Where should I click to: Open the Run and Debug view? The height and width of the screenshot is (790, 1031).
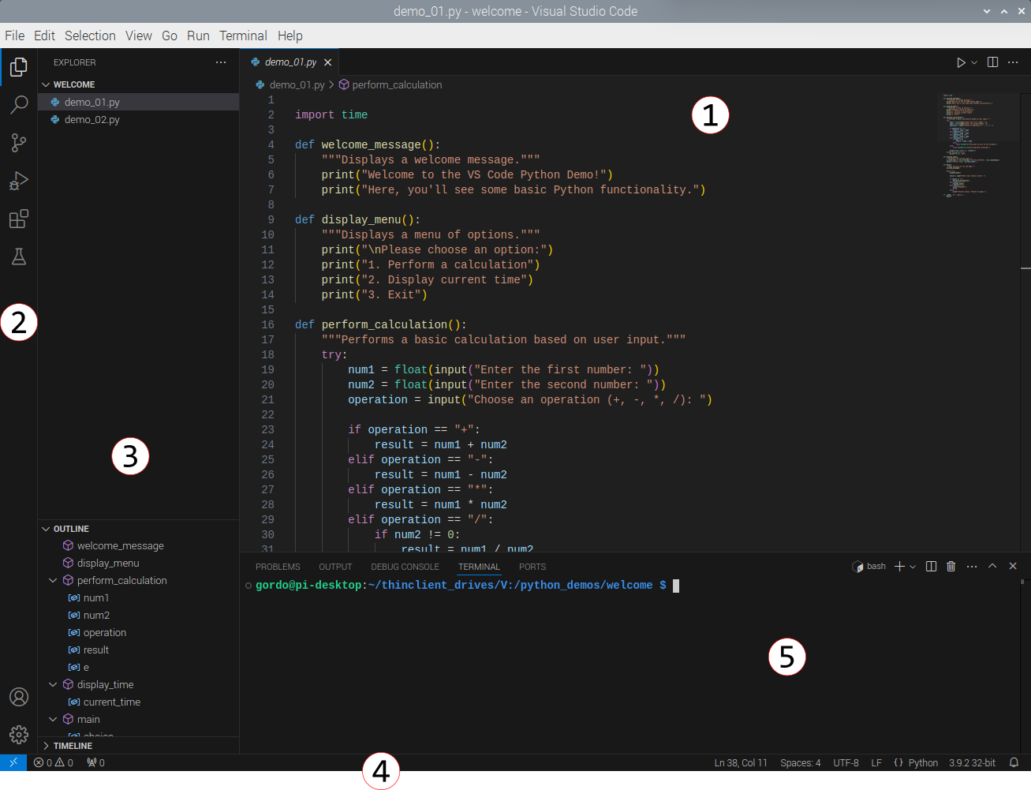(x=18, y=181)
